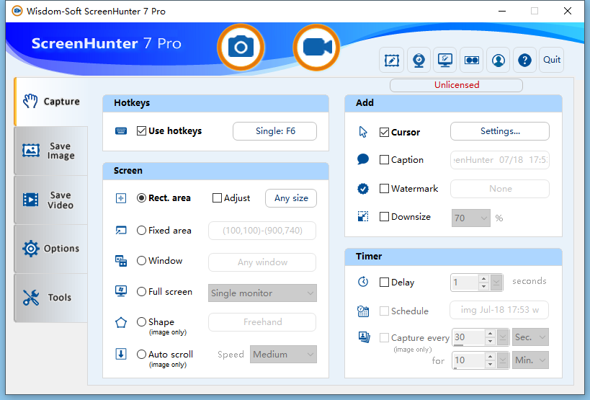Switch to Options tab
590x400 pixels.
coord(51,249)
